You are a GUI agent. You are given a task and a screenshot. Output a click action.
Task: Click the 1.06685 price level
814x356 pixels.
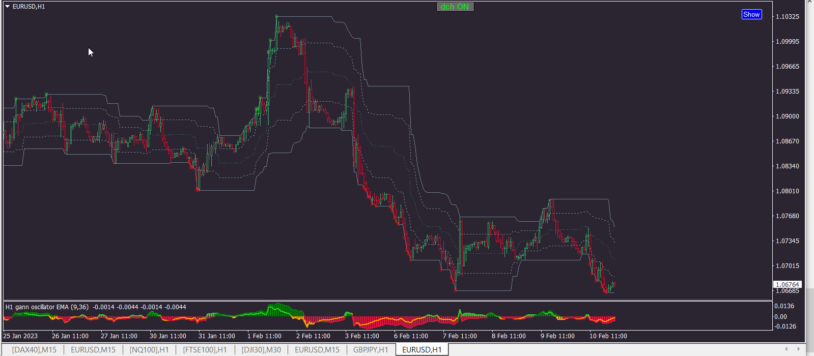(x=788, y=291)
